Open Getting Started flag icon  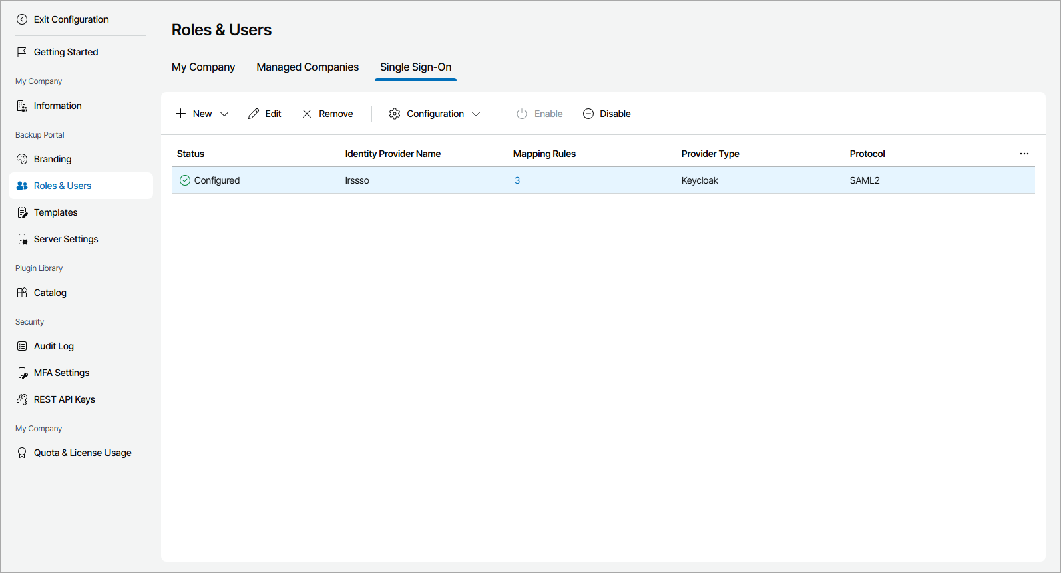(x=22, y=52)
